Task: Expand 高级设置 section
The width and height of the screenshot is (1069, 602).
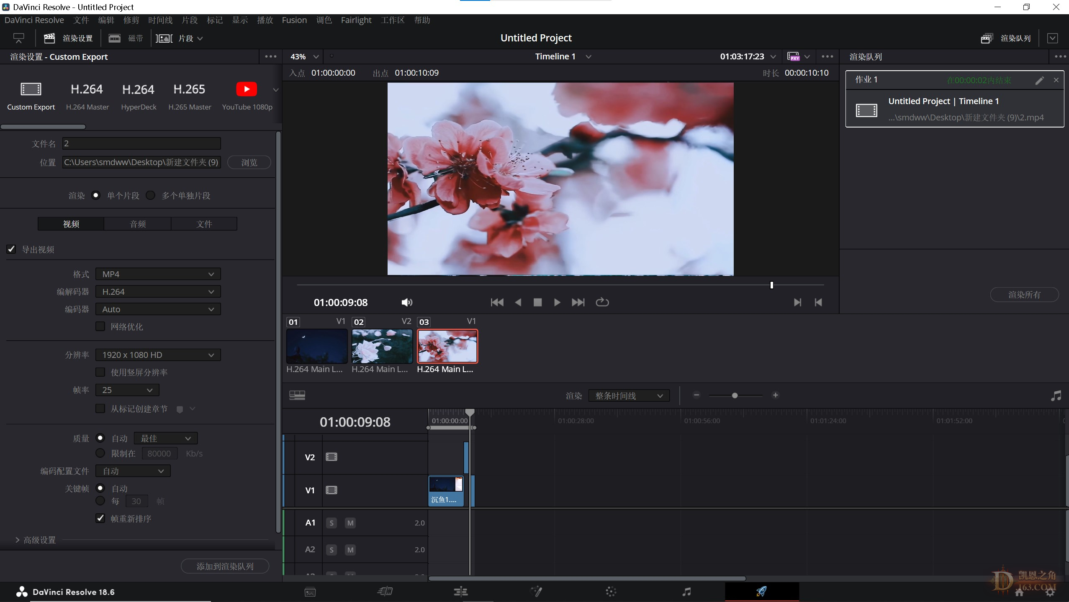Action: pos(35,540)
